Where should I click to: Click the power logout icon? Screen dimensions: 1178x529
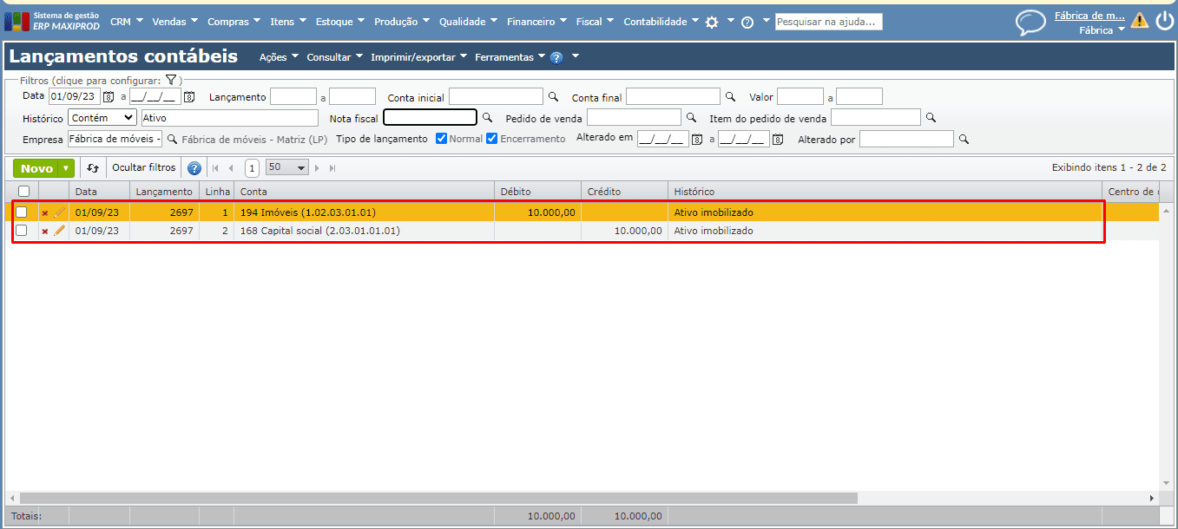point(1165,21)
